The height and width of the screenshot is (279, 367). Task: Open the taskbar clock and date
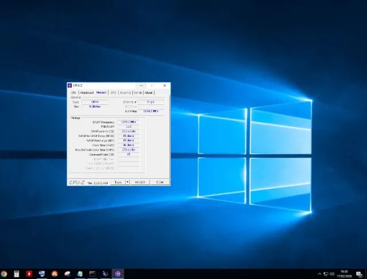click(344, 274)
